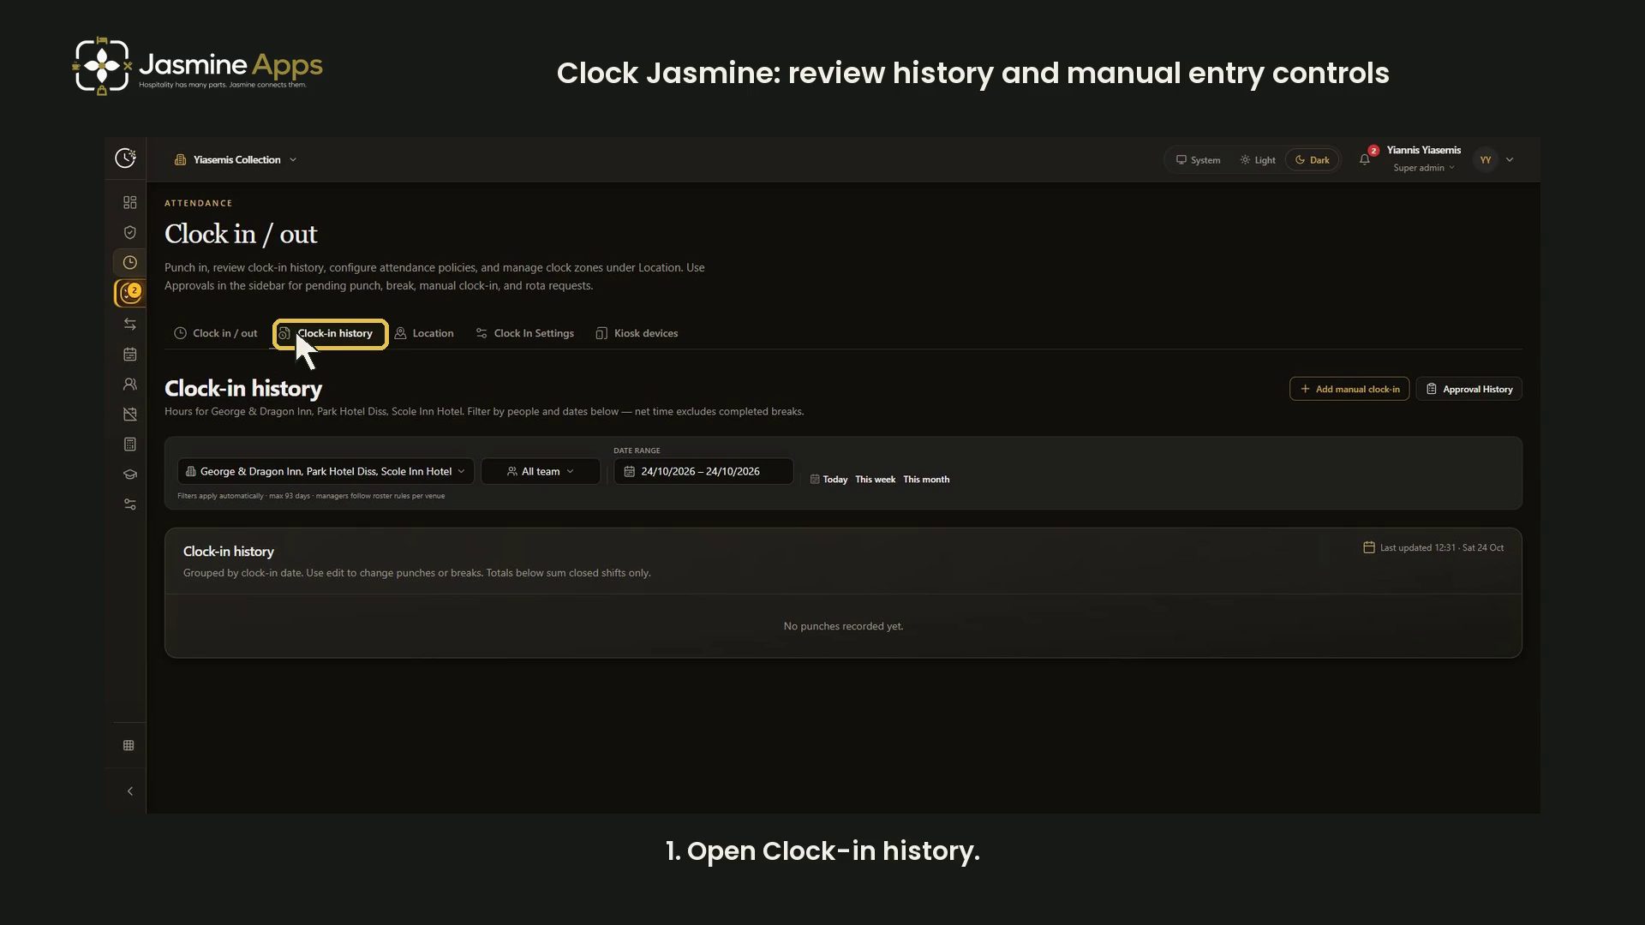Image resolution: width=1645 pixels, height=925 pixels.
Task: Click Add manual clock-in button
Action: (x=1349, y=389)
